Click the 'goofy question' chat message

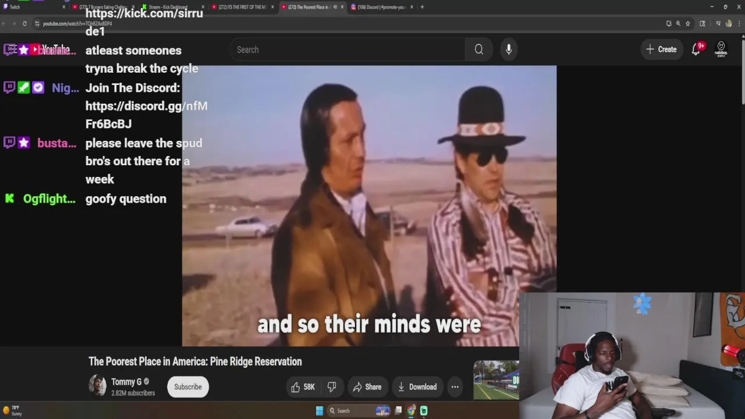coord(126,199)
